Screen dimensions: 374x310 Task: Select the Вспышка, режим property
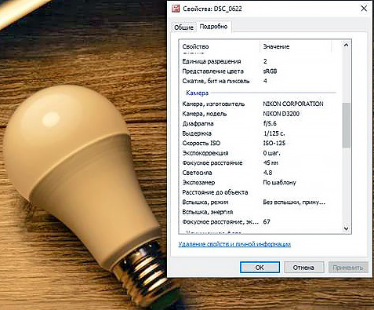click(205, 202)
